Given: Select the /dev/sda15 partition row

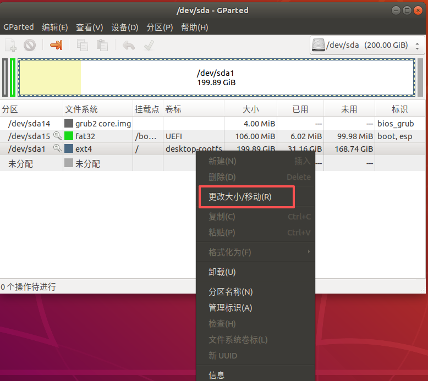Looking at the screenshot, I should [x=213, y=136].
